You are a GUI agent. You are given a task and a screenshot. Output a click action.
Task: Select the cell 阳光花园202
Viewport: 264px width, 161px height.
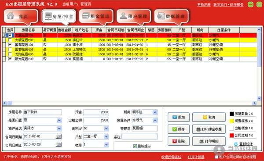click(28, 59)
